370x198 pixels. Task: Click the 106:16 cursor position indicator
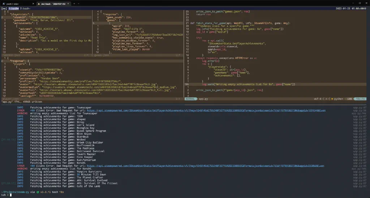coord(360,99)
